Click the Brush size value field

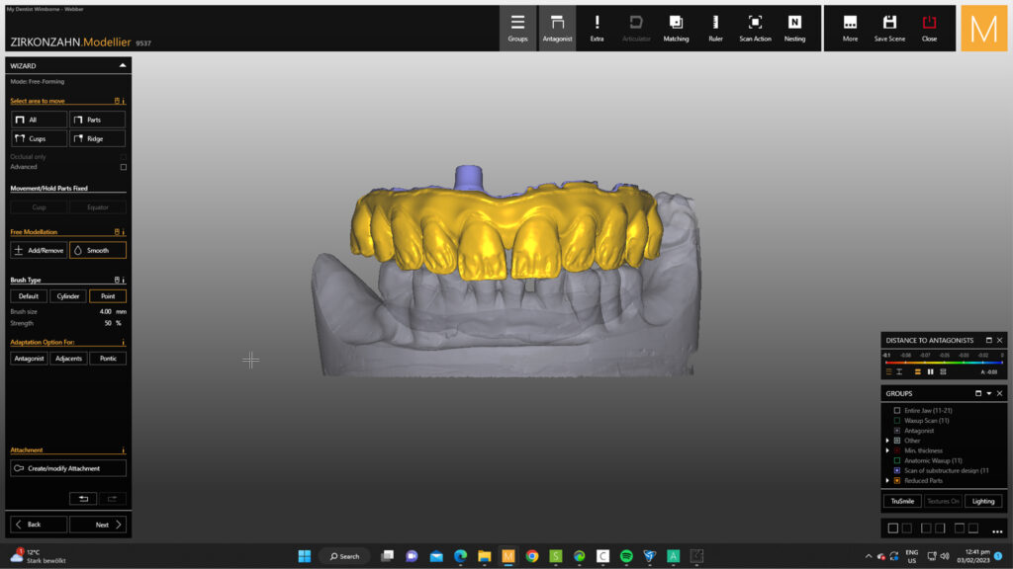tap(105, 311)
